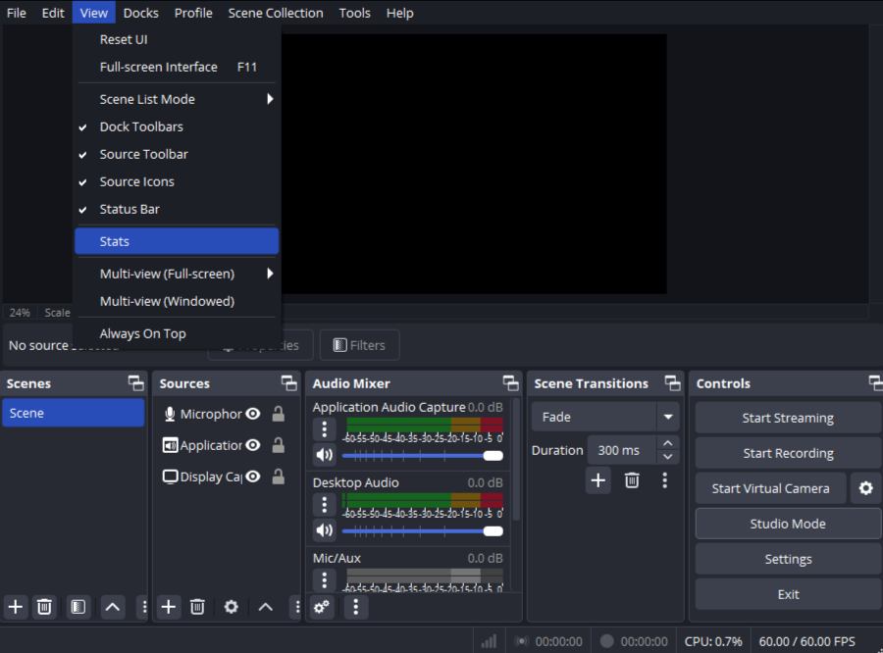Viewport: 883px width, 653px height.
Task: Open Audio Mixer advanced audio properties gear
Action: pyautogui.click(x=322, y=607)
